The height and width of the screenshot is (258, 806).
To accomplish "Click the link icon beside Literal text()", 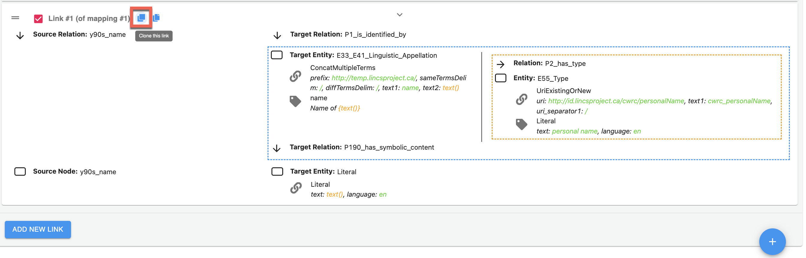I will click(296, 188).
